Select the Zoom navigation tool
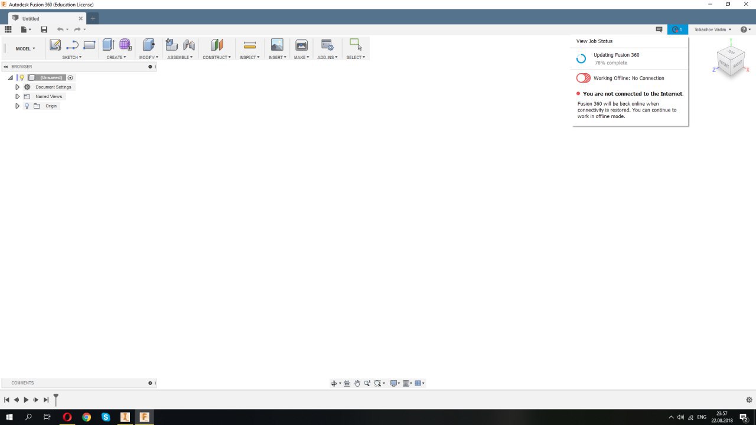 click(x=367, y=384)
